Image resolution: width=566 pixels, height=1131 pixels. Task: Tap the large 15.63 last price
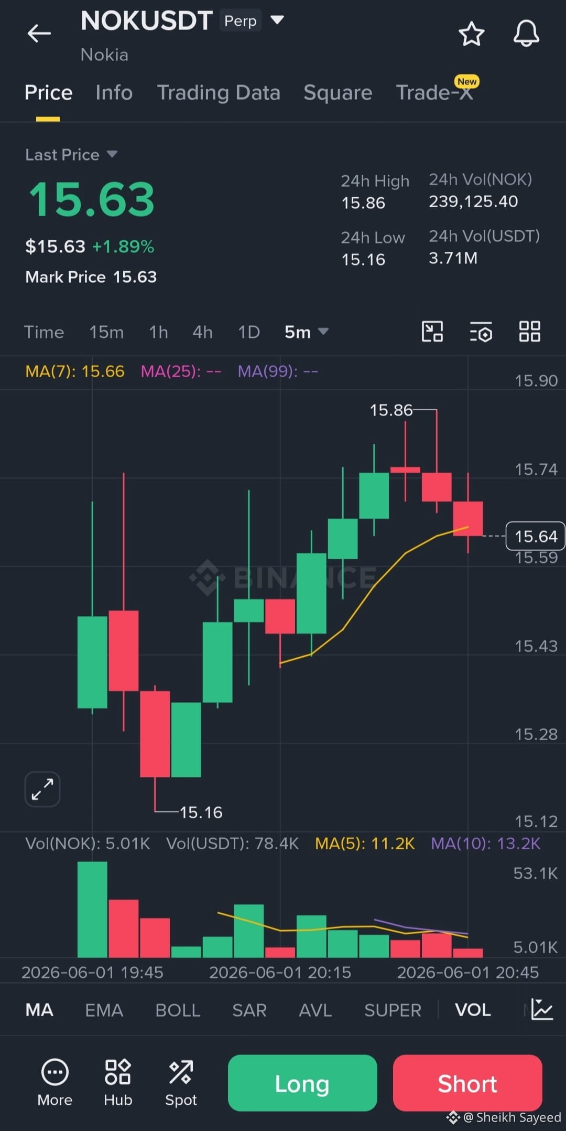click(92, 199)
